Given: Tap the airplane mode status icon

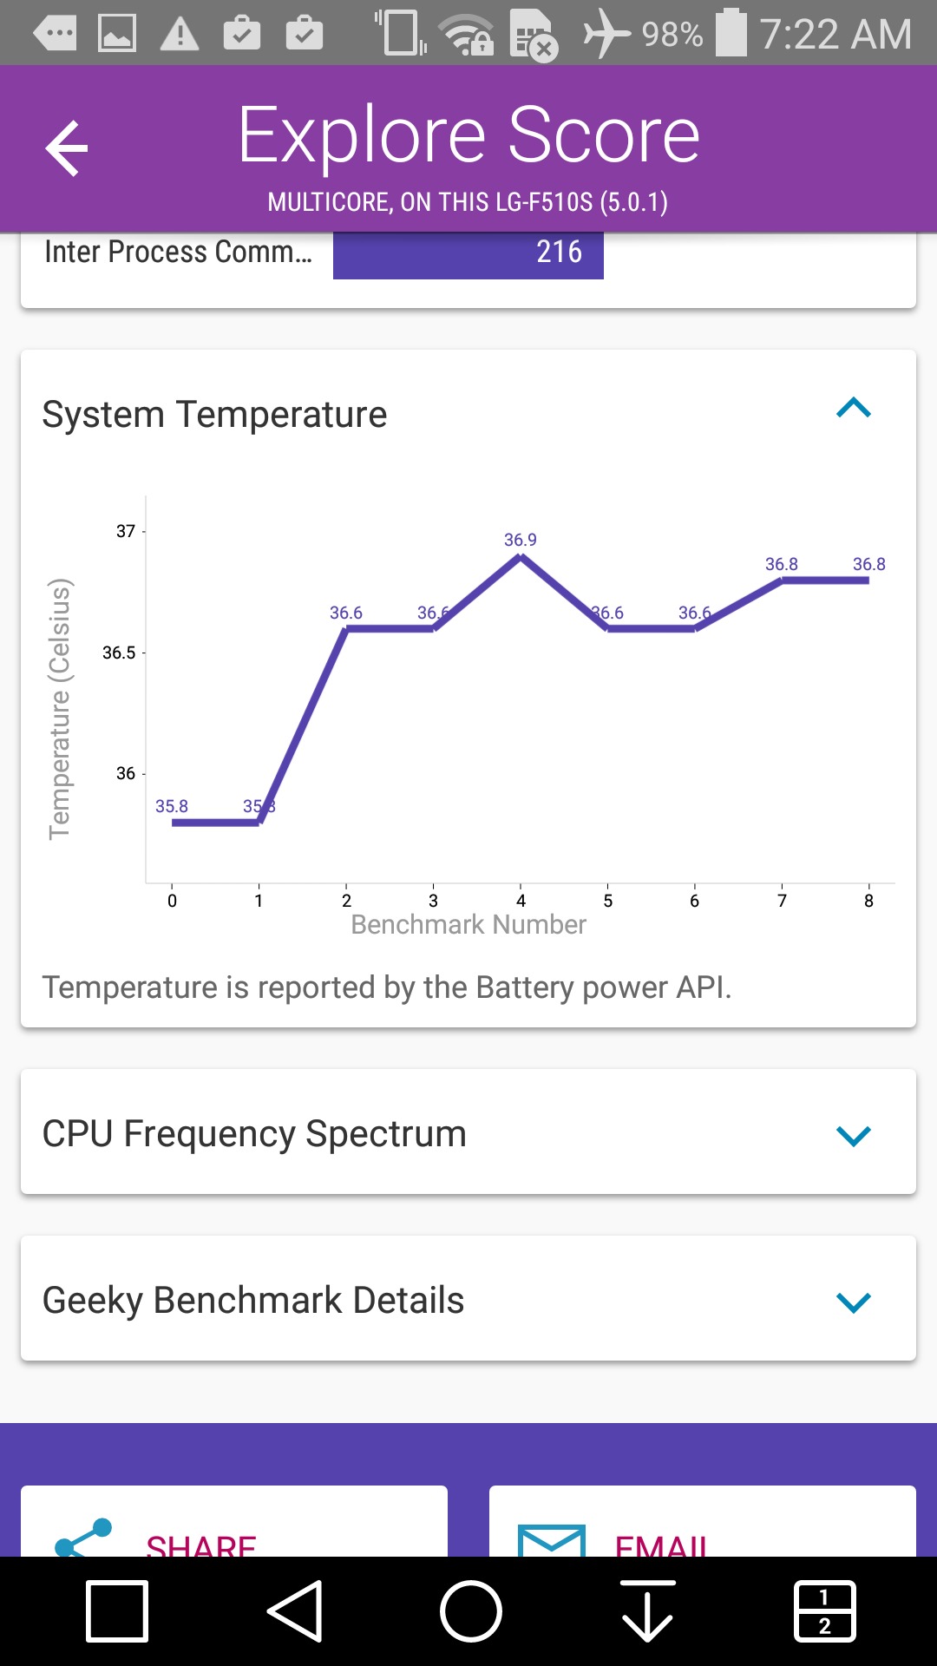Looking at the screenshot, I should click(x=606, y=34).
